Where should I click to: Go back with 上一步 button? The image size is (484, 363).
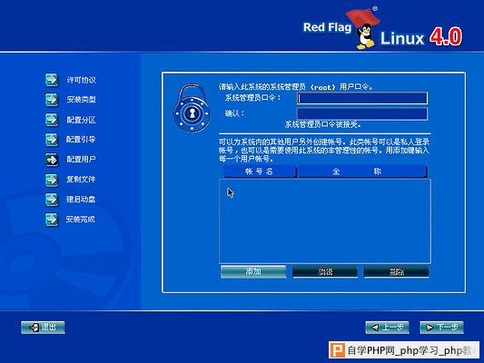click(388, 328)
